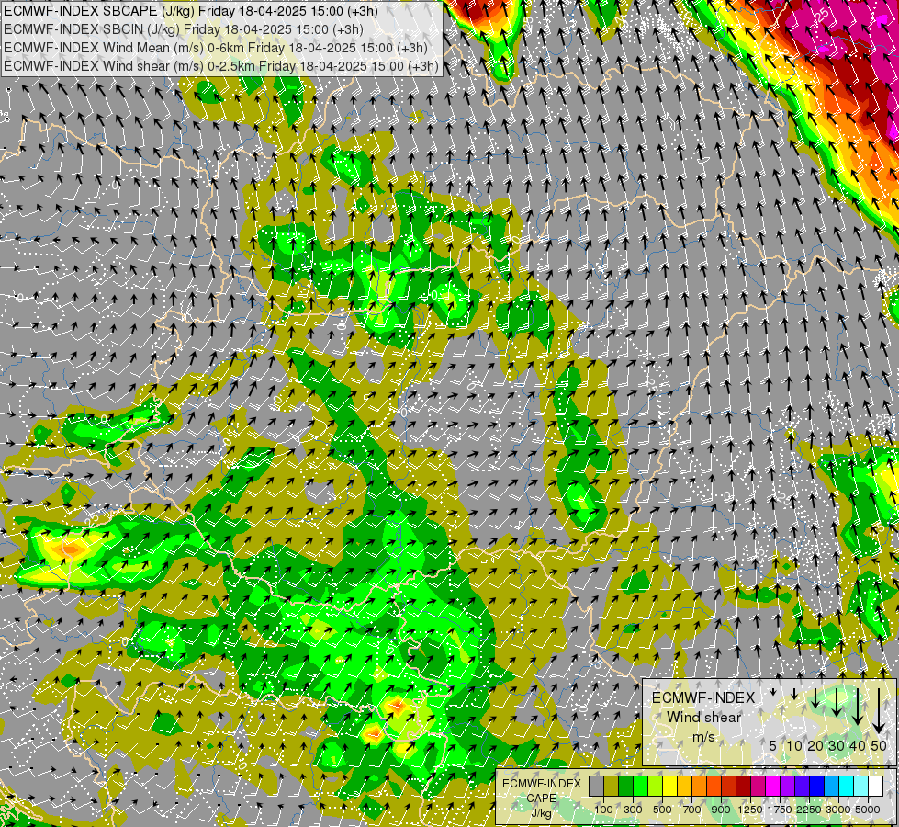Viewport: 899px width, 827px height.
Task: Select the bright magenta CAPE legend swatch
Action: tap(773, 786)
